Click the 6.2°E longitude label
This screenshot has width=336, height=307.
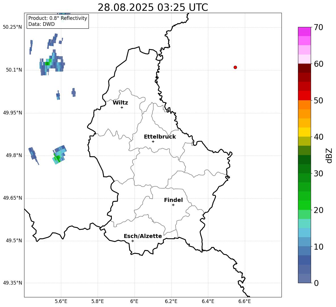[x=171, y=301]
